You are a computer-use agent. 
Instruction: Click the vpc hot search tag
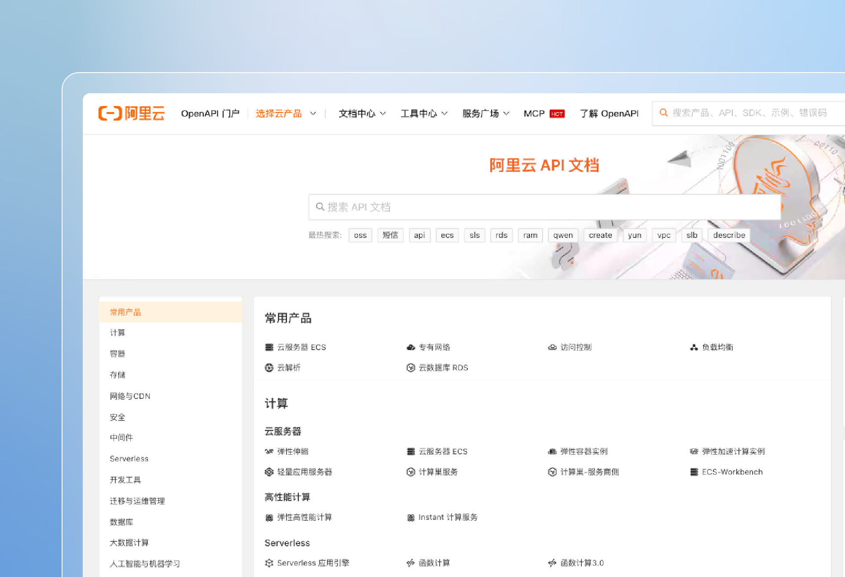coord(664,235)
